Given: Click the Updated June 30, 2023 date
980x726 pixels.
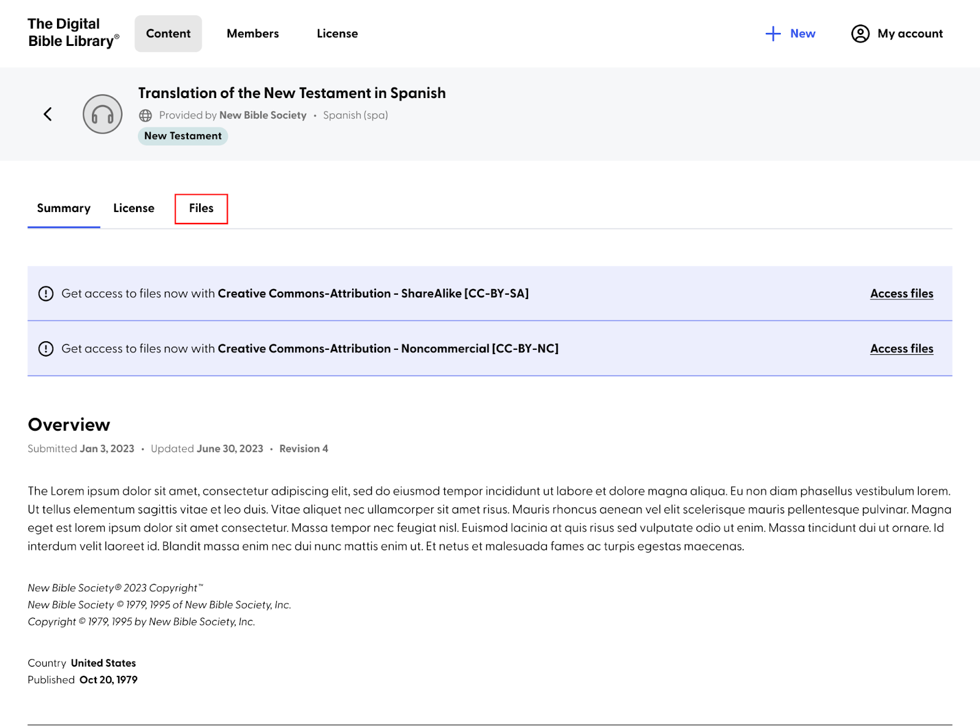Looking at the screenshot, I should tap(207, 448).
